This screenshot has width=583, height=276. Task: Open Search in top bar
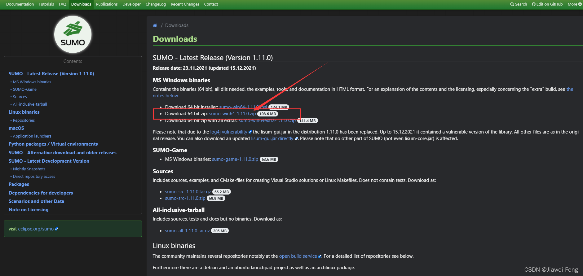pos(519,4)
